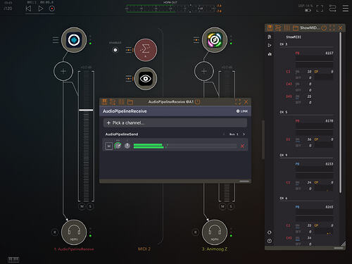The width and height of the screenshot is (352, 264).
Task: Rewind transport to start
Action: tap(28, 8)
